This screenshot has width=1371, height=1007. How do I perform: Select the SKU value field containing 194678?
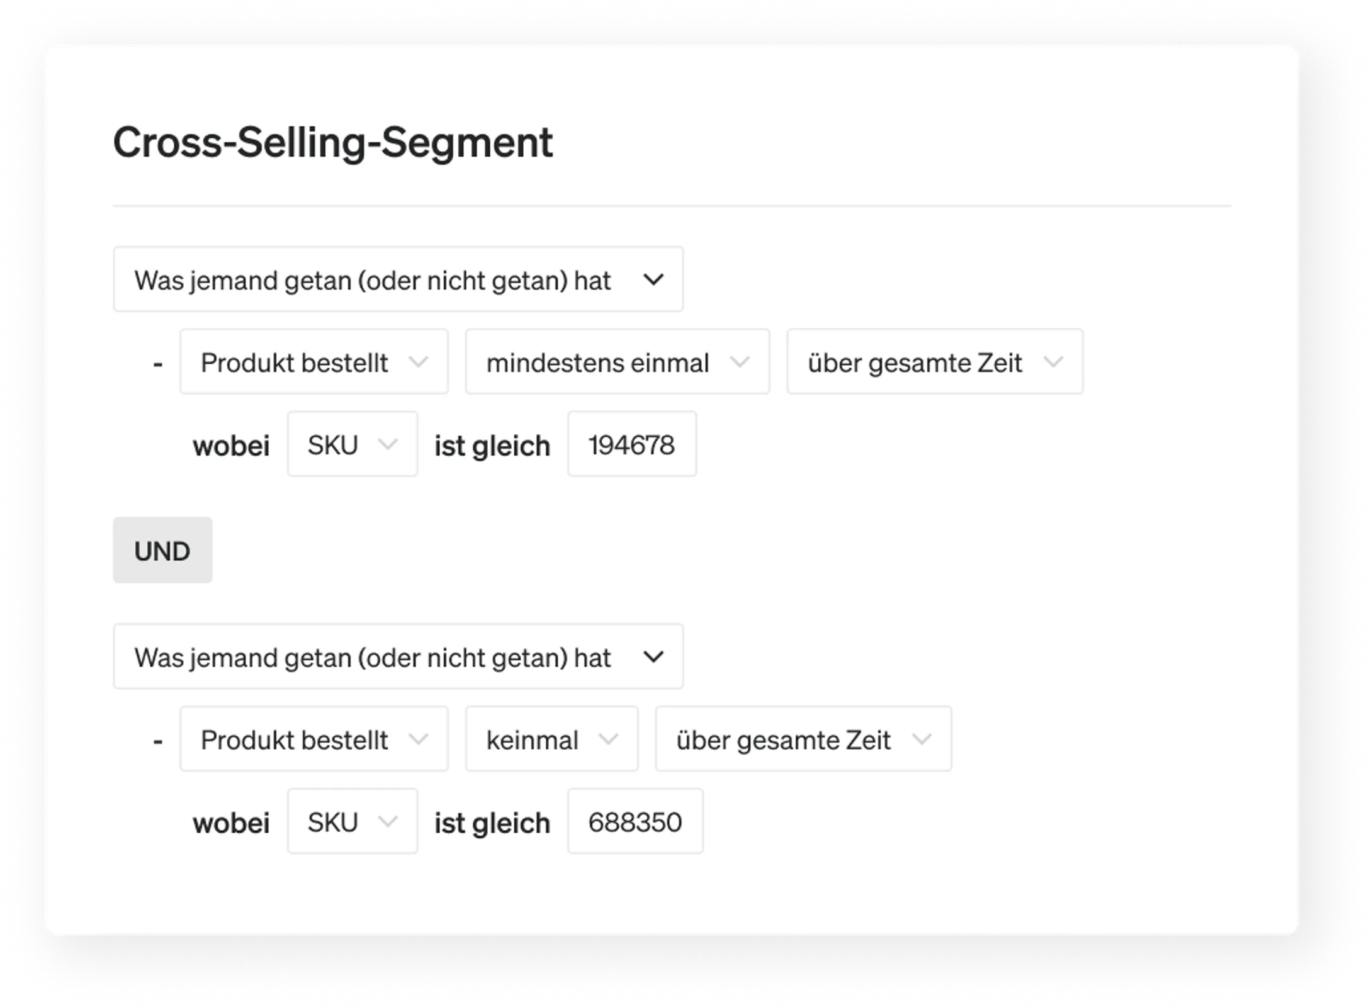coord(632,444)
